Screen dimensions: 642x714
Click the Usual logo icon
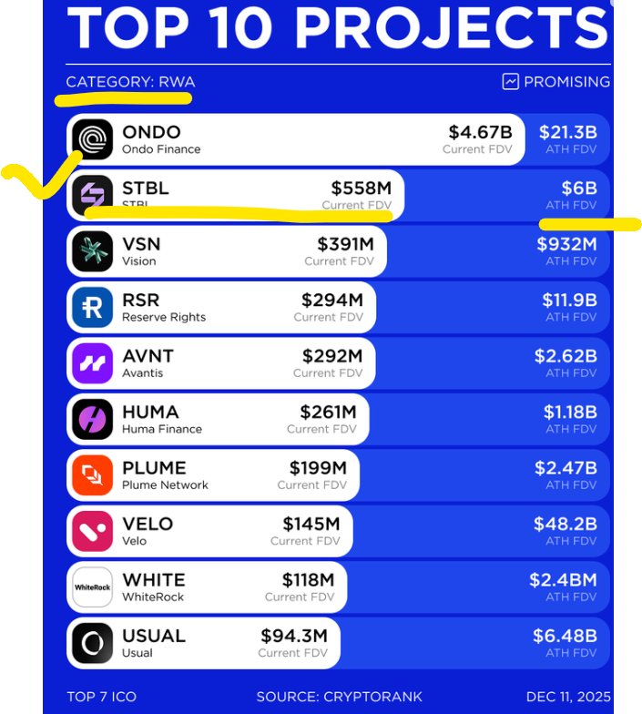coord(92,643)
